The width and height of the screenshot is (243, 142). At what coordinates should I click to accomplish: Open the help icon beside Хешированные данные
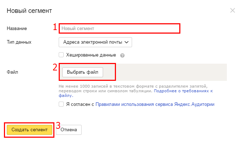coord(122,55)
